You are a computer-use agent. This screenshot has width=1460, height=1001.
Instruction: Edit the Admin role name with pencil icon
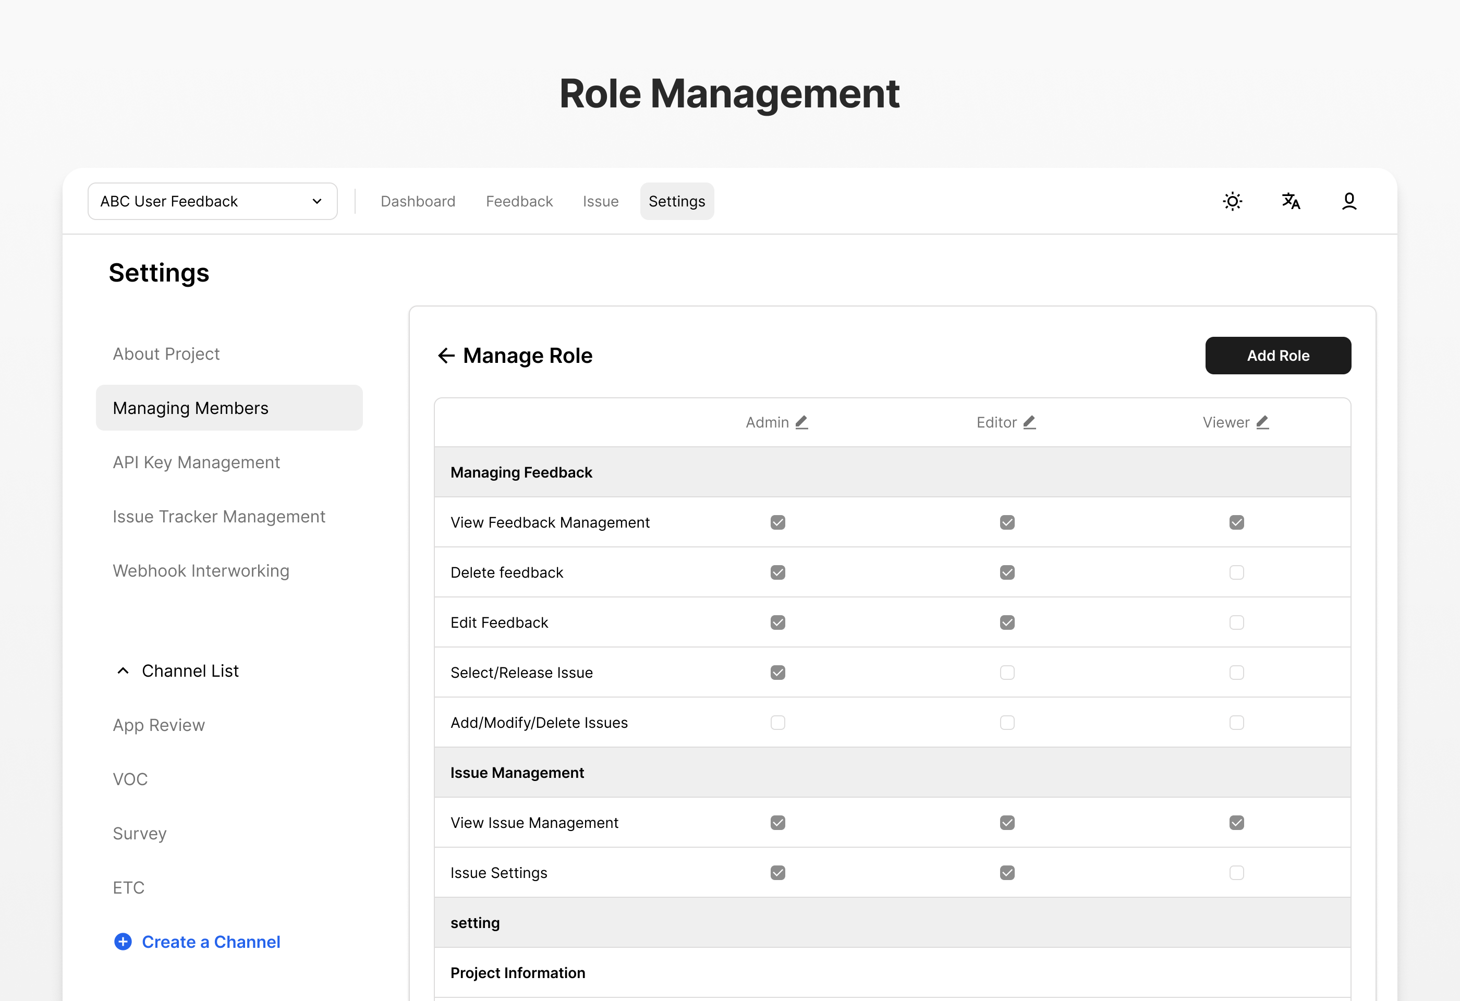pos(801,422)
